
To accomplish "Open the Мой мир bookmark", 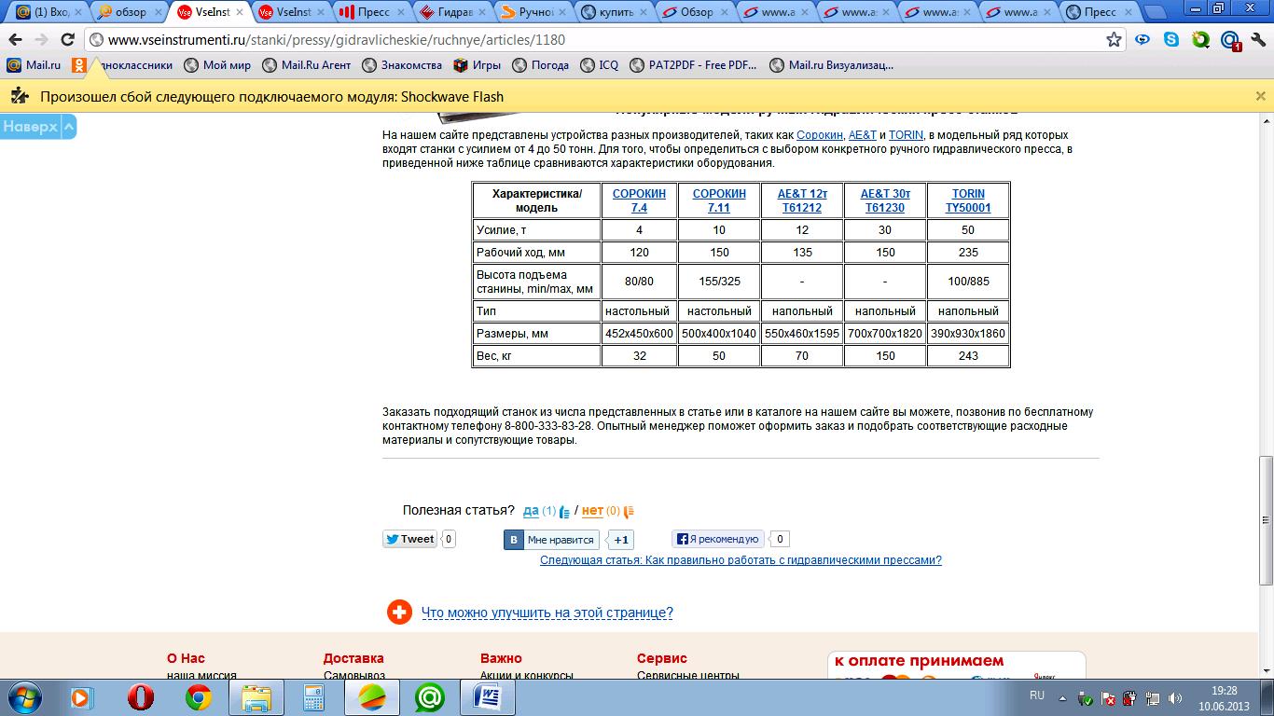I will 217,65.
